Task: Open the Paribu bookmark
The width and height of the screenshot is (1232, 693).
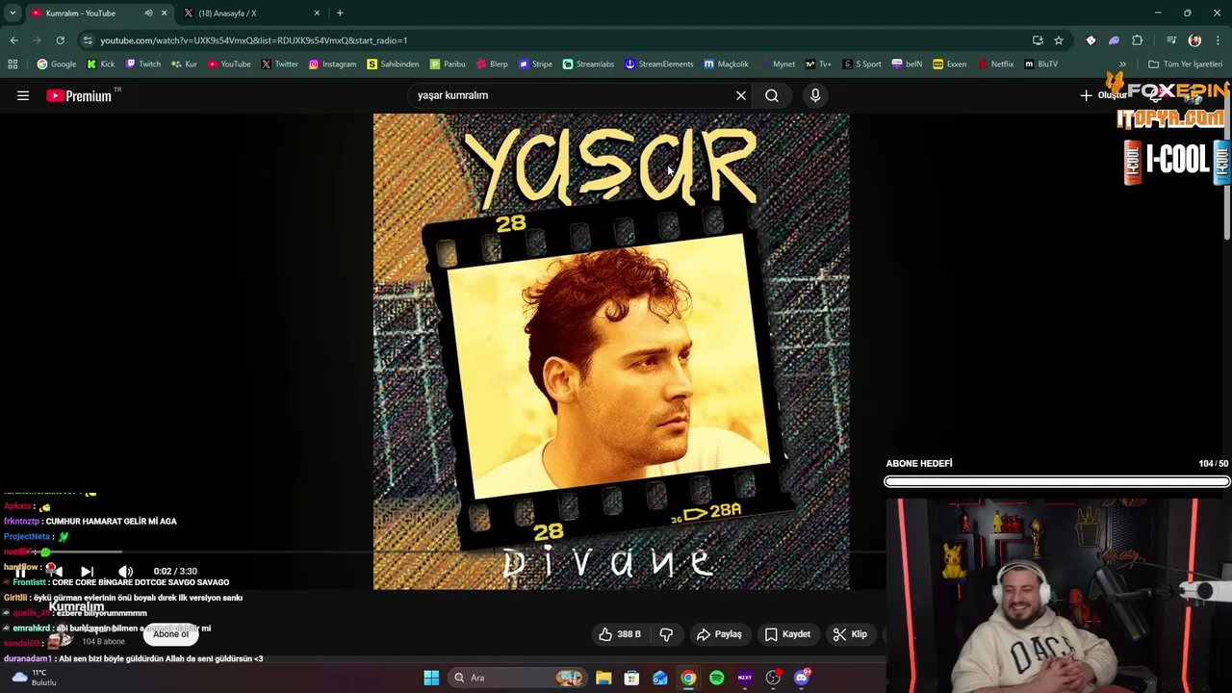Action: pos(448,64)
